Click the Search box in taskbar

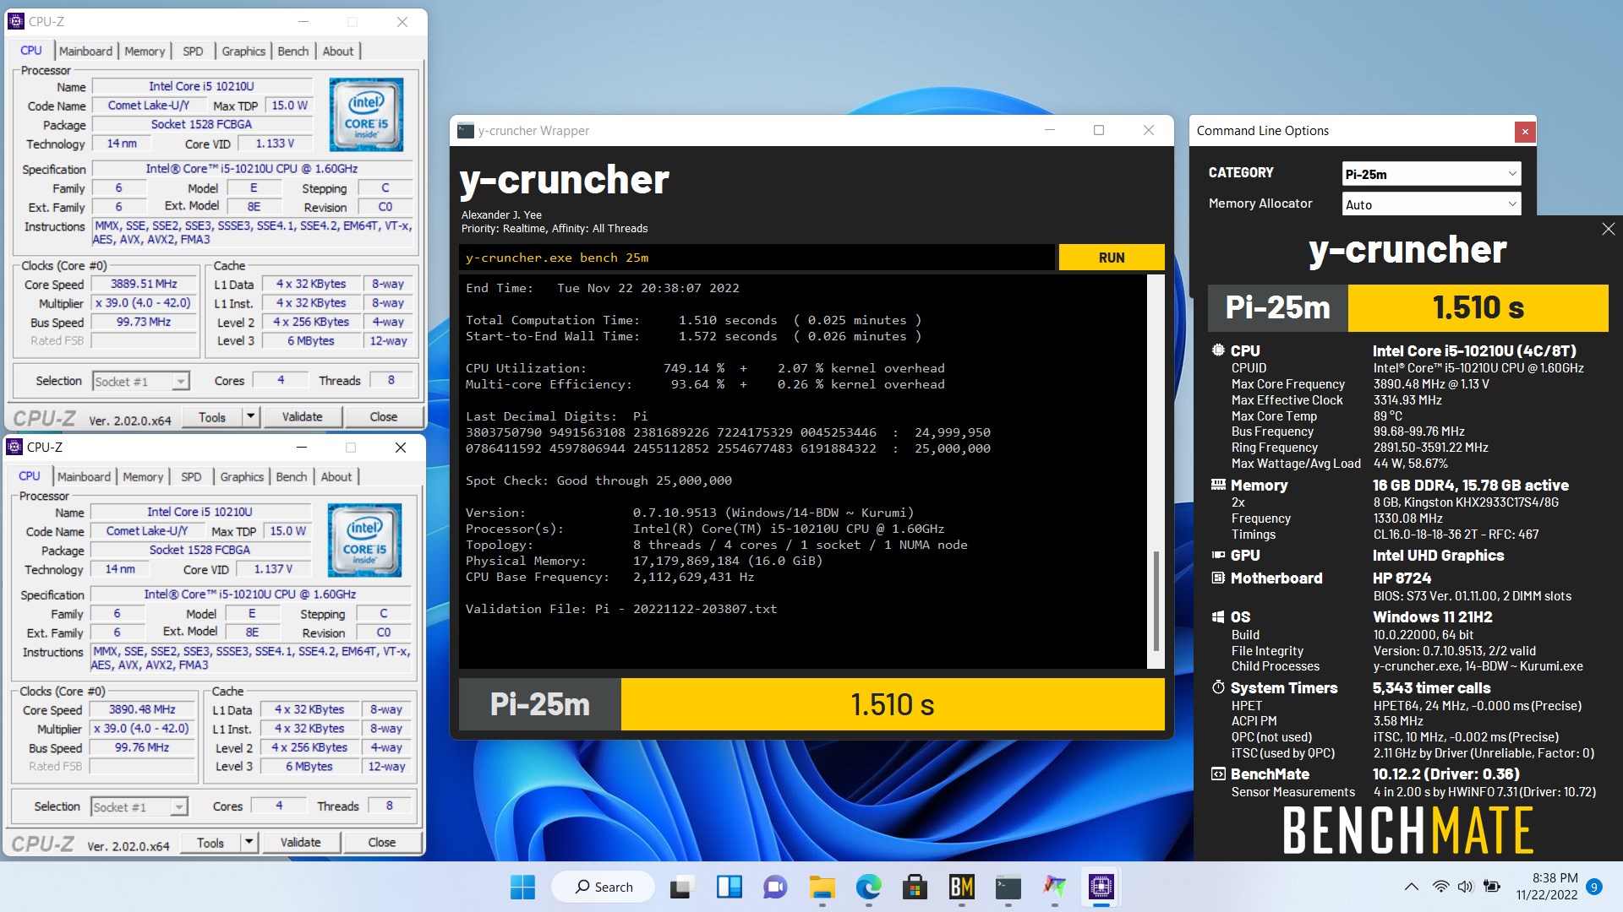click(603, 887)
